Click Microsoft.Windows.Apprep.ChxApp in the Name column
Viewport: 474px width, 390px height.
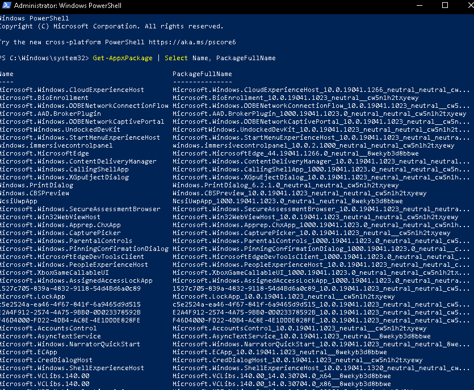(61, 225)
